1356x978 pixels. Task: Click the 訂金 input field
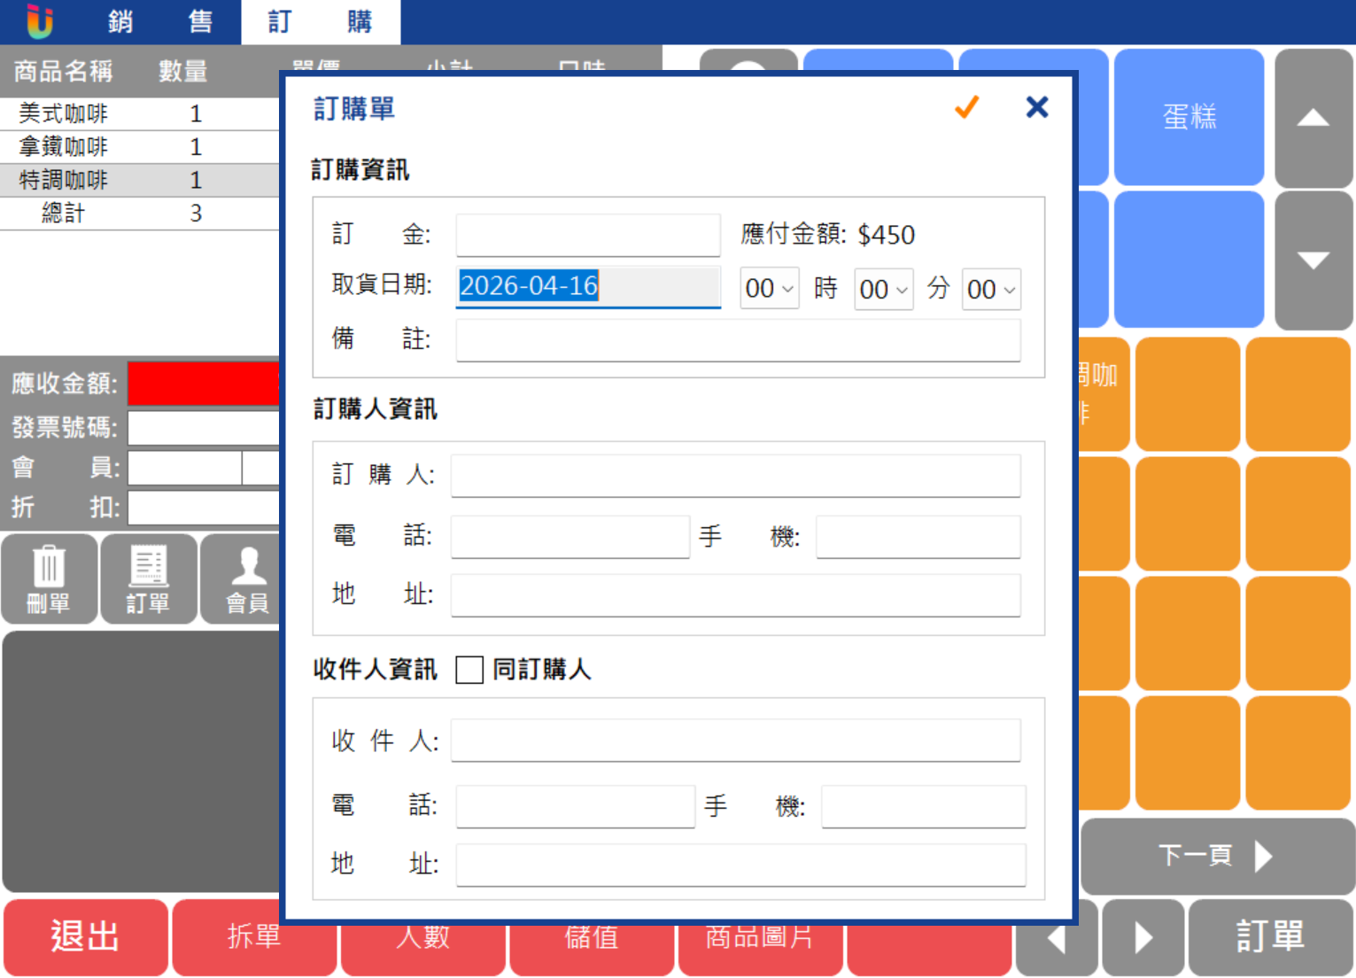click(588, 235)
